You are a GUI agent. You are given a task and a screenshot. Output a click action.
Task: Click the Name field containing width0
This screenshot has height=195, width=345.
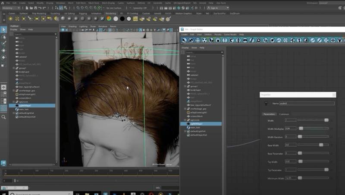[307, 104]
